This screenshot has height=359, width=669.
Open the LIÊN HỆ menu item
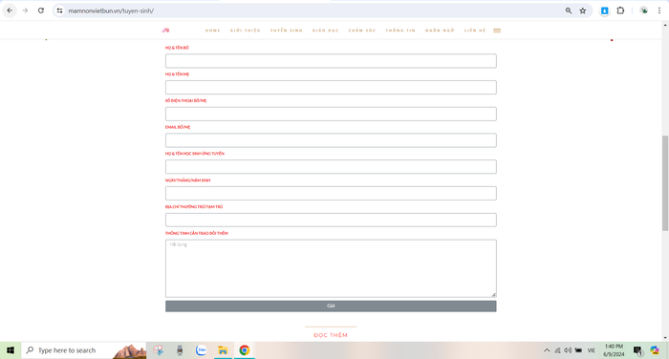coord(475,31)
